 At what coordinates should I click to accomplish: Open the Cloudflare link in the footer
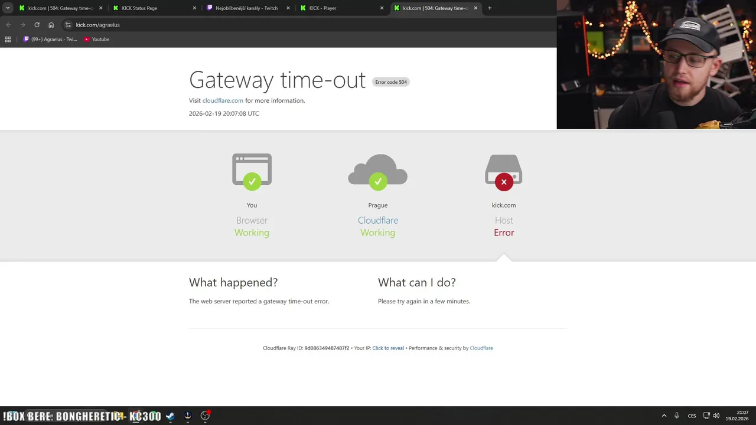(x=481, y=348)
